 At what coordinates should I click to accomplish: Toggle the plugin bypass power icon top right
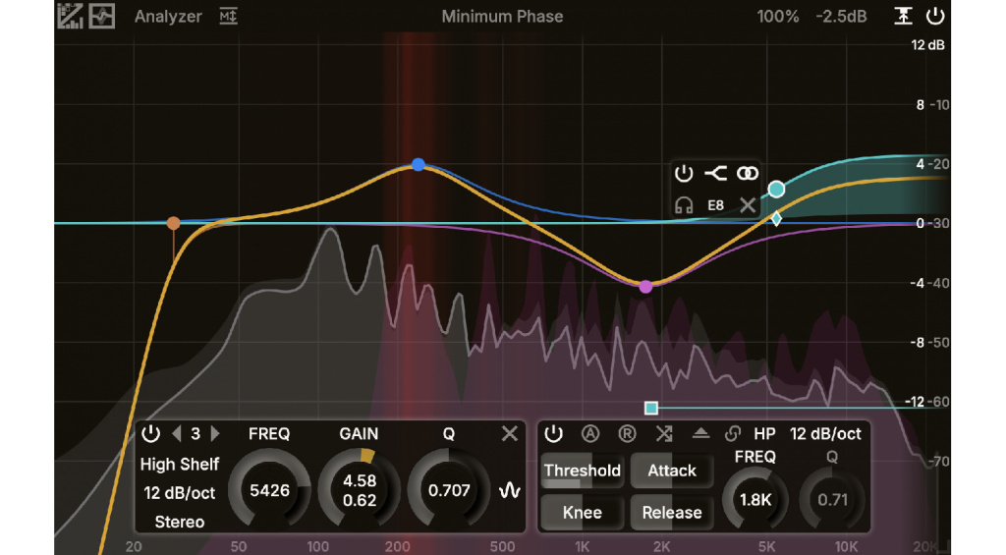tap(935, 16)
